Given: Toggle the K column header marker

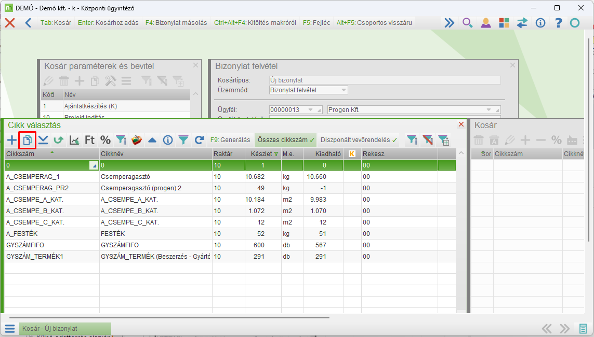Looking at the screenshot, I should tap(352, 154).
